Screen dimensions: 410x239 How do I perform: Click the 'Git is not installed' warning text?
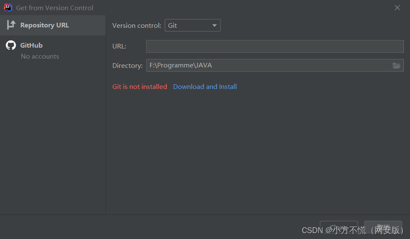tap(140, 87)
